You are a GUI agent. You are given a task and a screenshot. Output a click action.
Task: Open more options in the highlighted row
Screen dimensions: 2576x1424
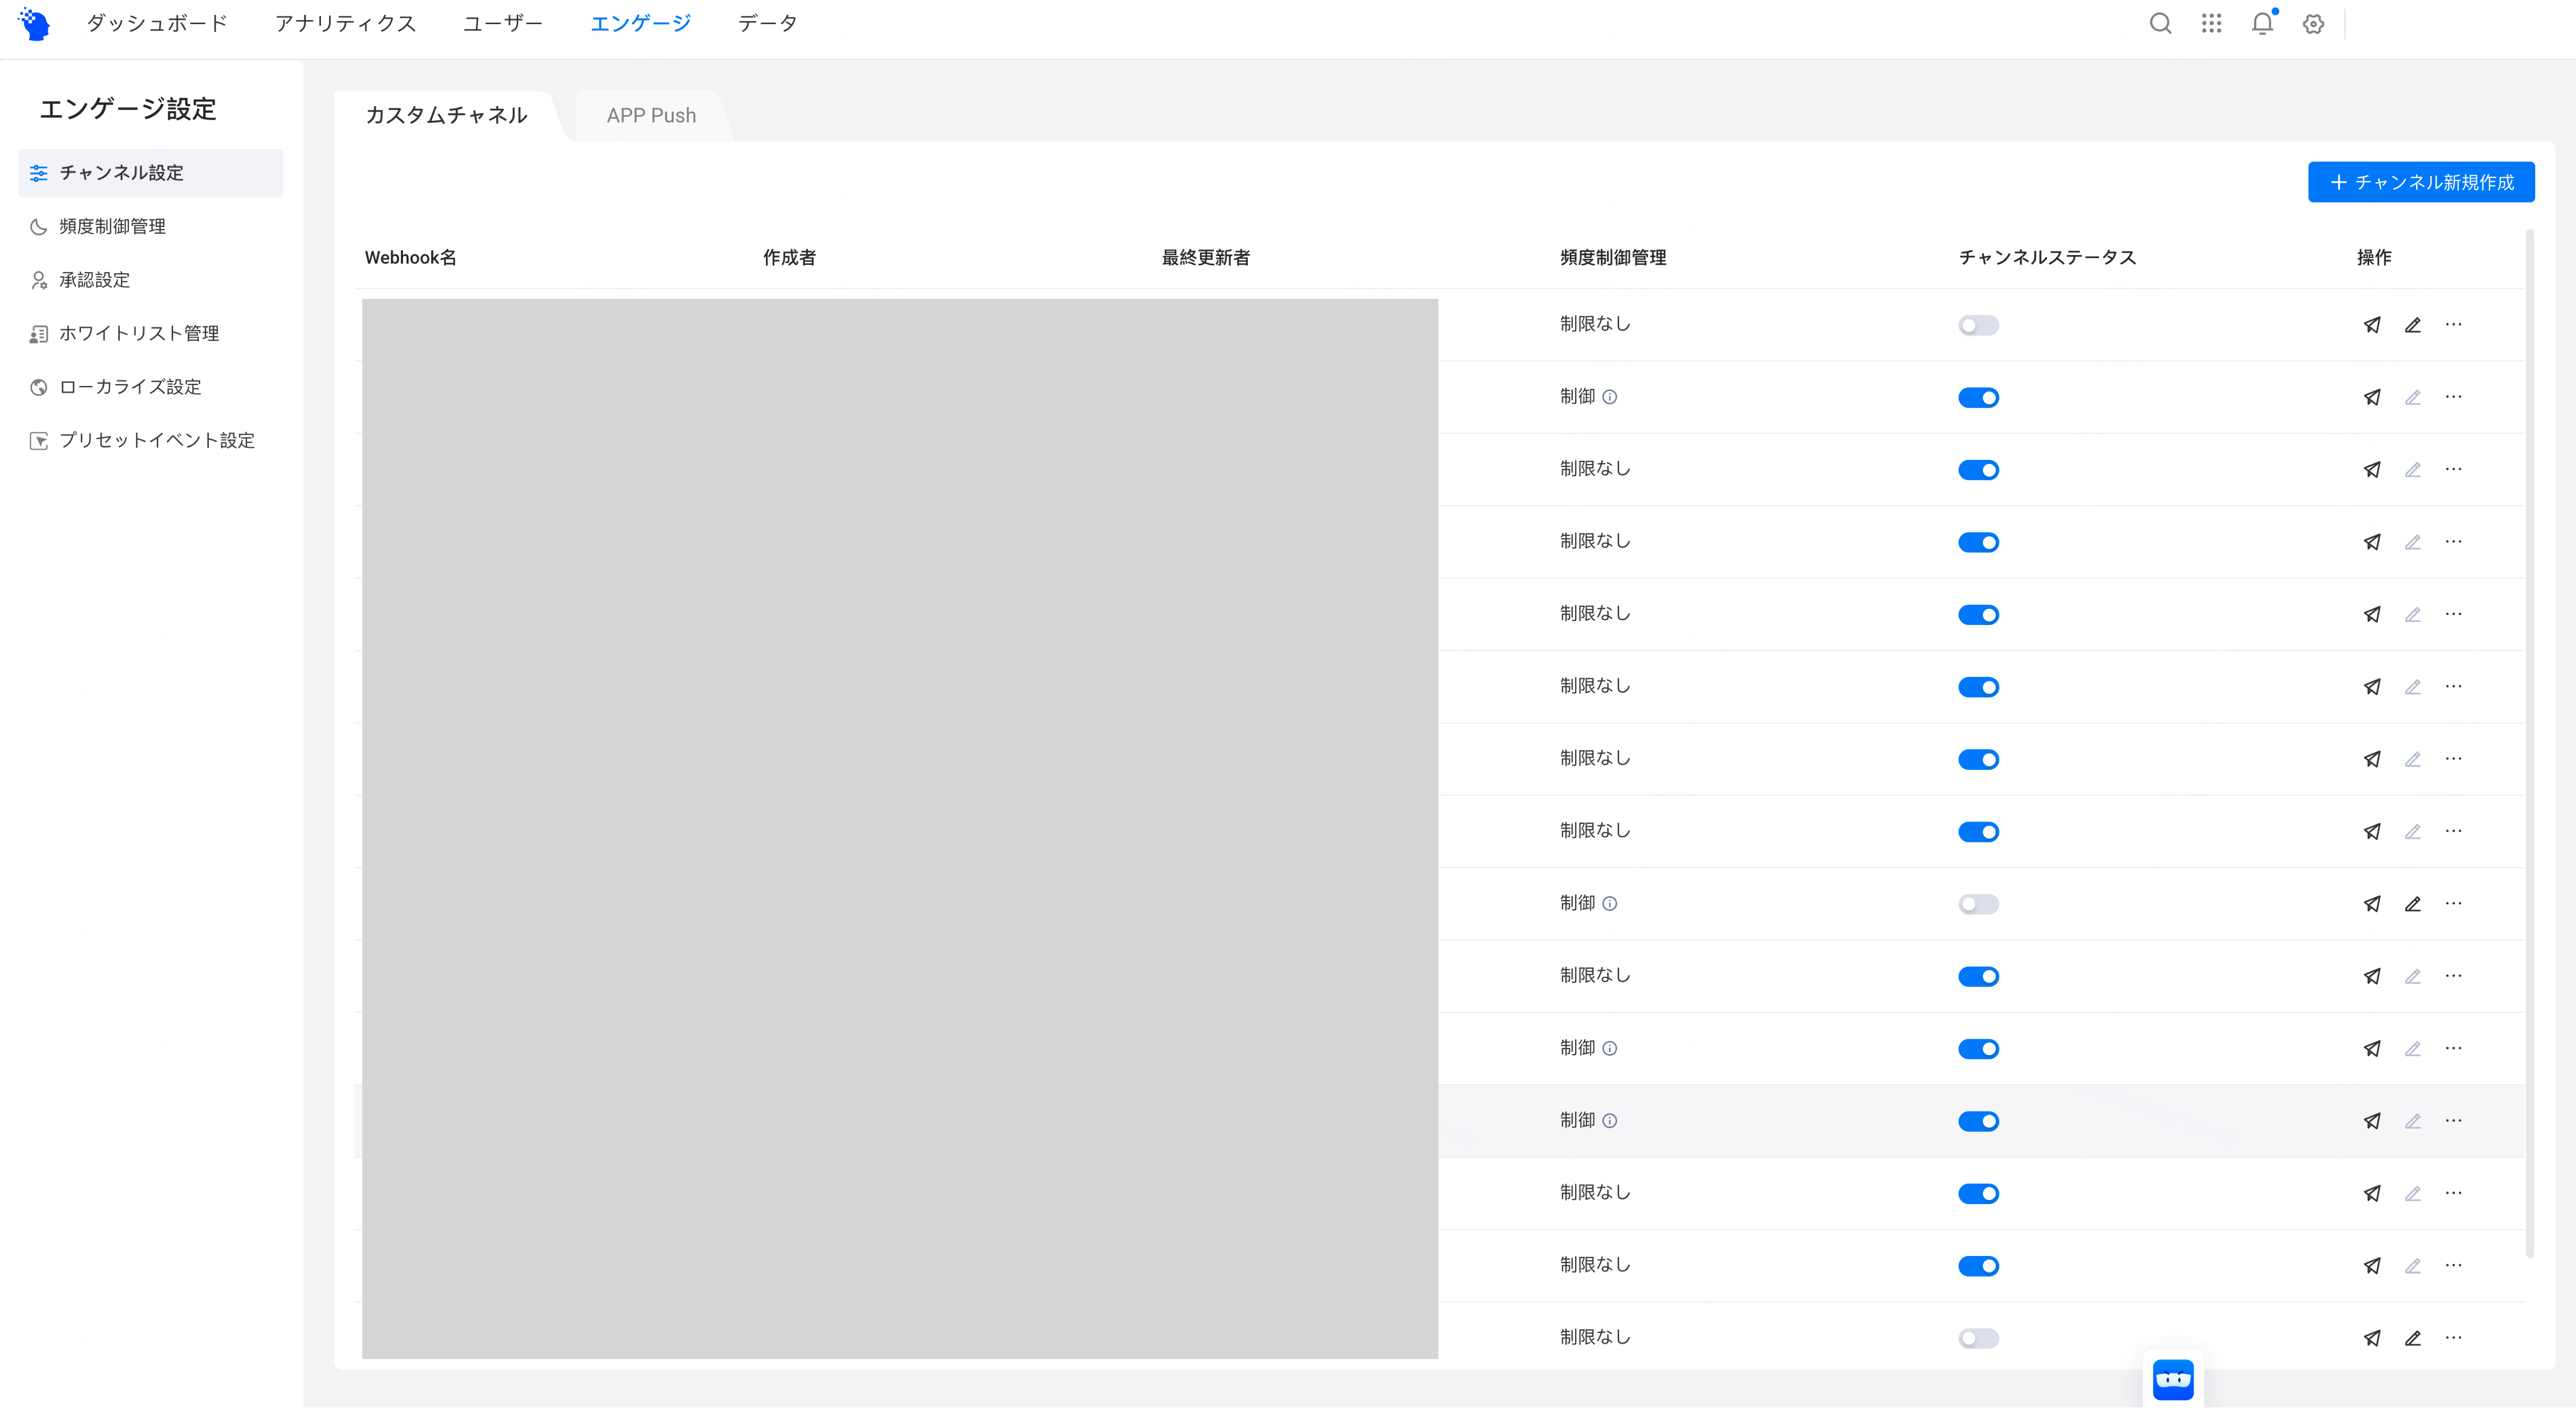pos(2453,1120)
